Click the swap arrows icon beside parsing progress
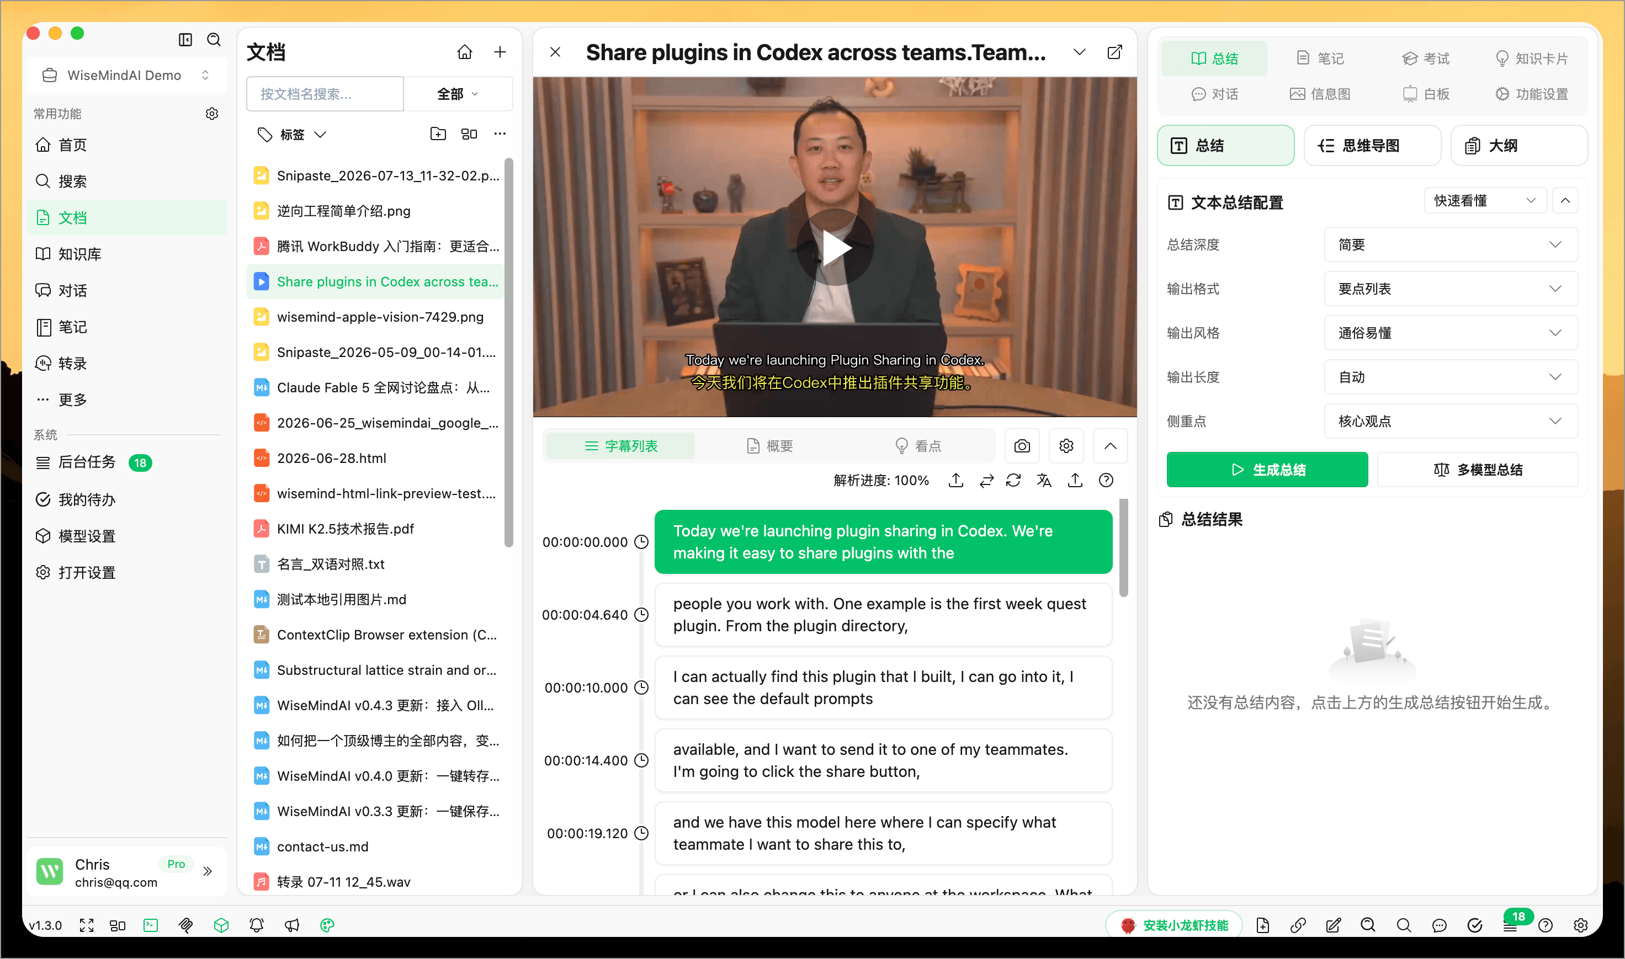1625x959 pixels. tap(986, 480)
